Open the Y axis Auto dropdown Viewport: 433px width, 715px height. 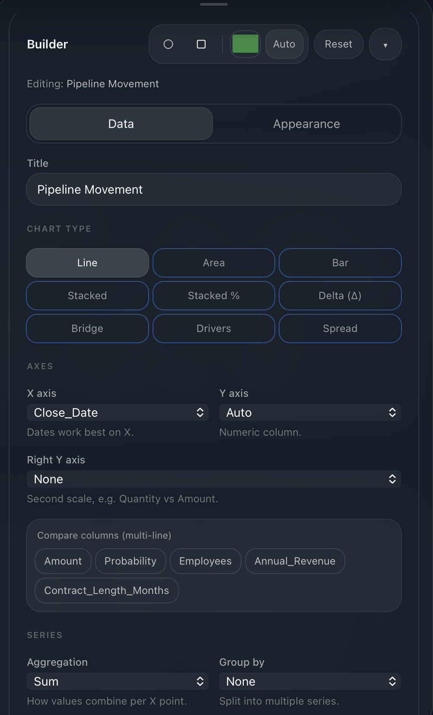[x=310, y=413]
